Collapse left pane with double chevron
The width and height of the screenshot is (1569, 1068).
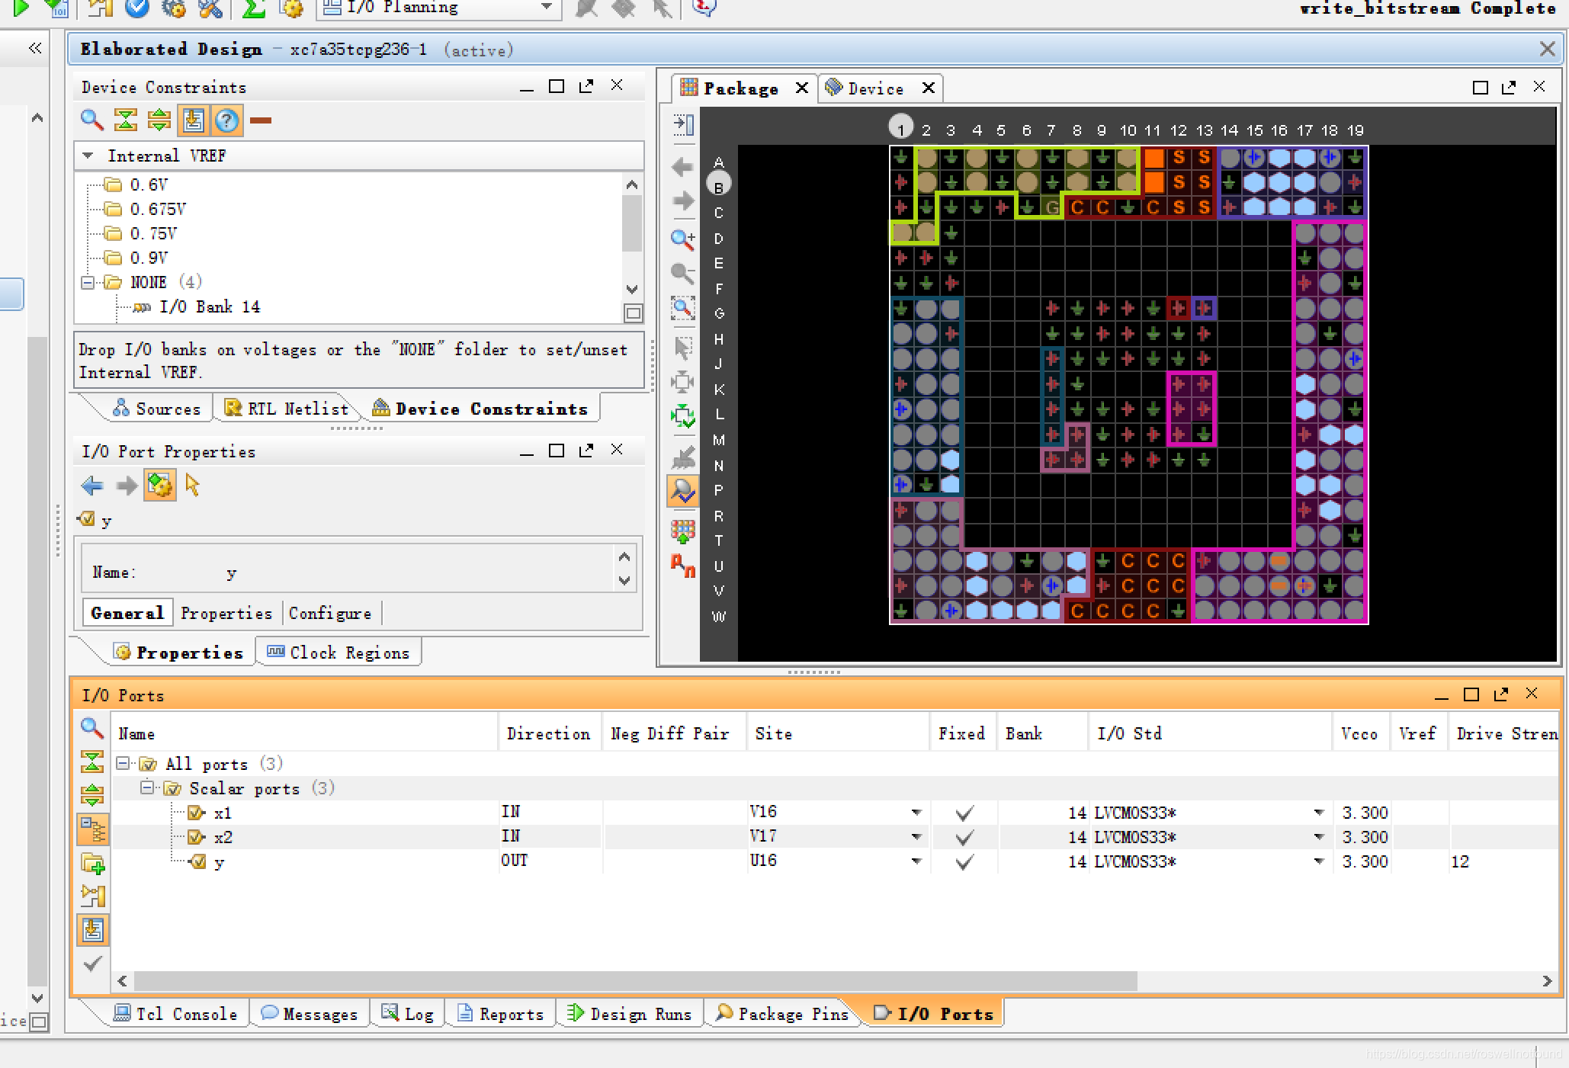point(34,49)
